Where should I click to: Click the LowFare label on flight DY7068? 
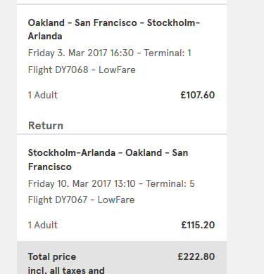117,70
